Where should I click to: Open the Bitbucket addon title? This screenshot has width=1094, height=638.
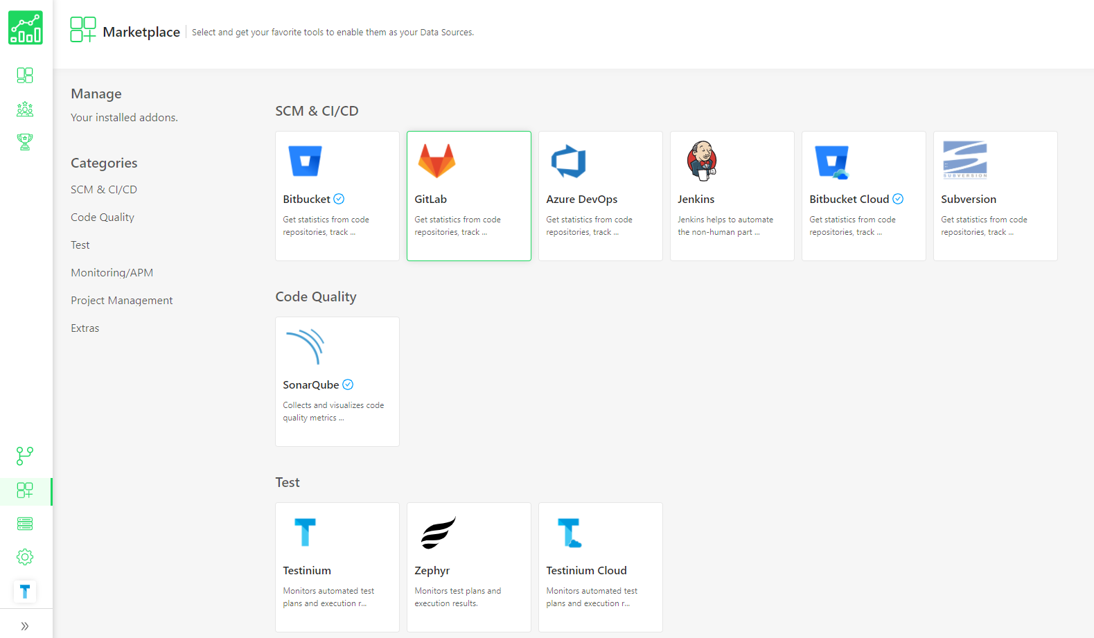point(306,199)
